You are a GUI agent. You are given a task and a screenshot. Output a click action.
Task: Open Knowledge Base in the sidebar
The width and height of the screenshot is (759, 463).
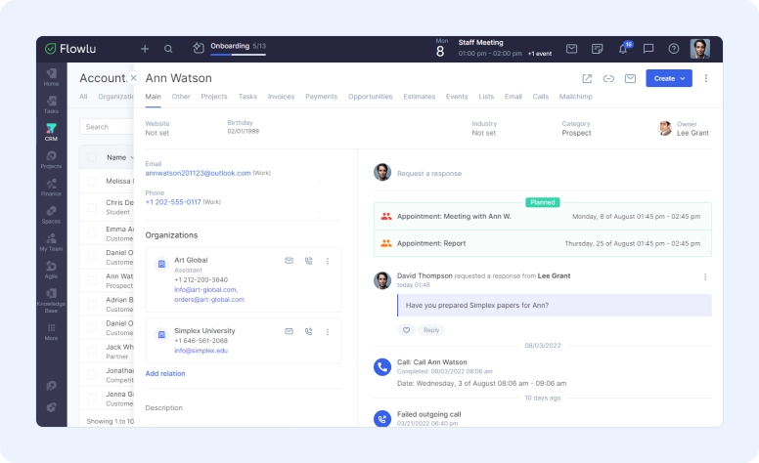click(51, 301)
